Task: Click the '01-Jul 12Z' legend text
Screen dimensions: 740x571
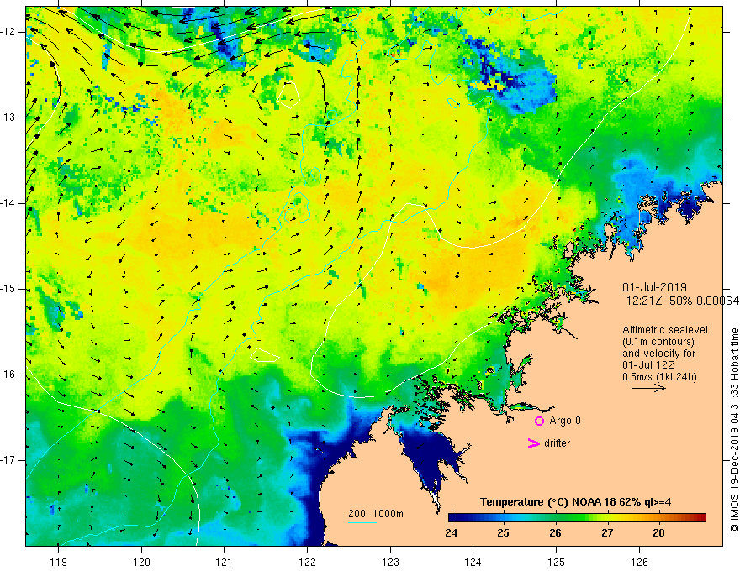Action: click(648, 365)
